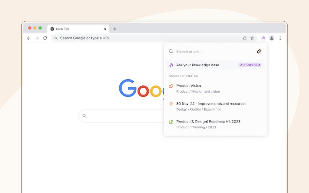Click the AI POWERED badge

coord(250,65)
